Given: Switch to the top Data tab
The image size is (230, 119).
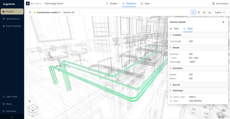Looking at the screenshot, I should point(145,4).
